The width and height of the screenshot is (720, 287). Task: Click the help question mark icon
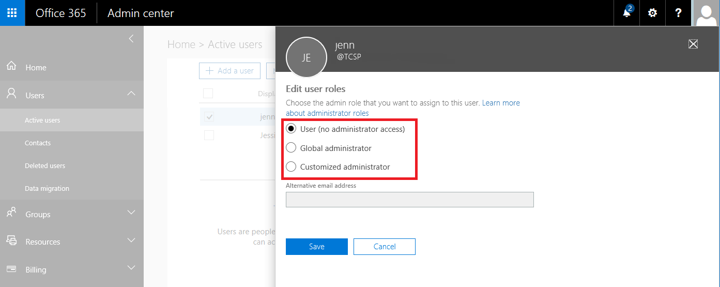click(678, 13)
